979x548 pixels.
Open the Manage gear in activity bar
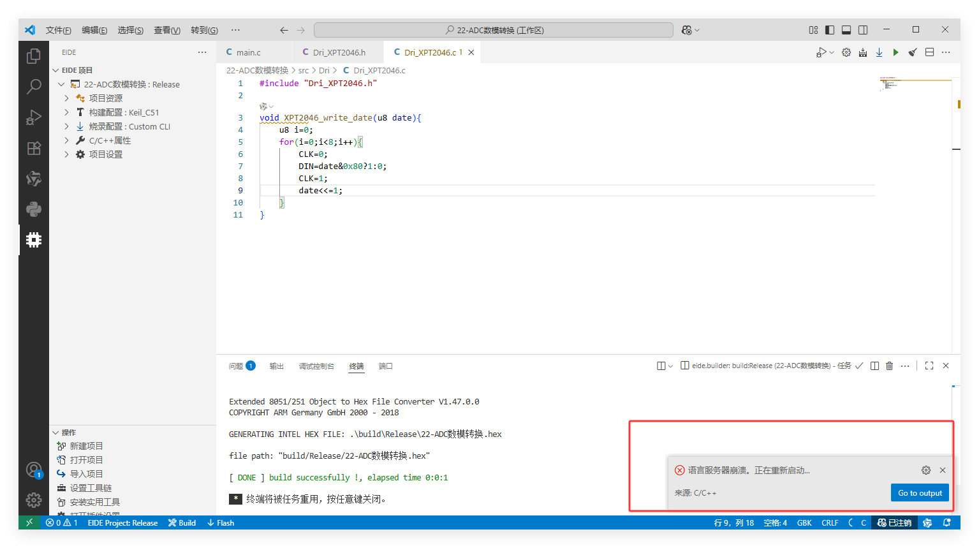(x=34, y=500)
